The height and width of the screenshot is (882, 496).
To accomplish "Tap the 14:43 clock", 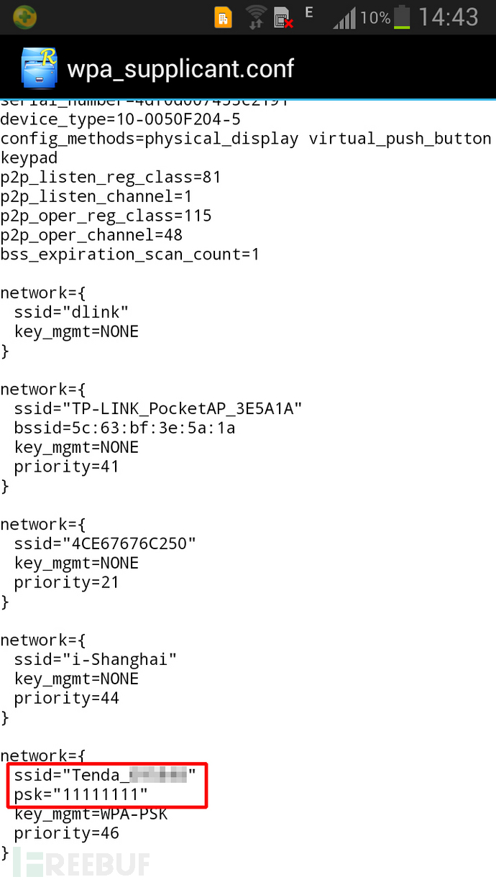I will coord(449,17).
